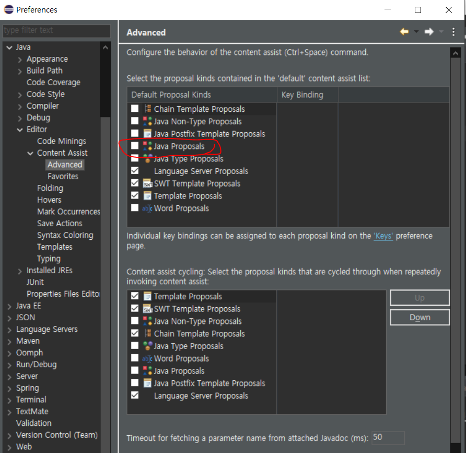Image resolution: width=466 pixels, height=453 pixels.
Task: Click Java Non-Type Proposals icon in cycling list
Action: click(x=148, y=321)
